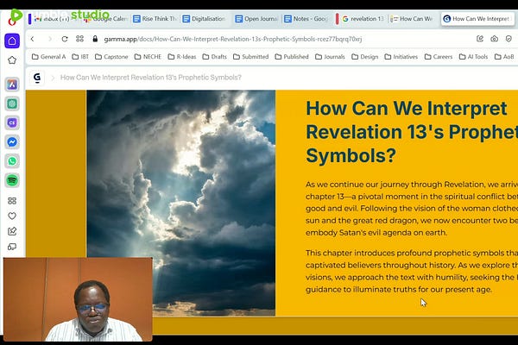Open the IBT bookmarks folder
This screenshot has height=345, width=518.
click(80, 57)
